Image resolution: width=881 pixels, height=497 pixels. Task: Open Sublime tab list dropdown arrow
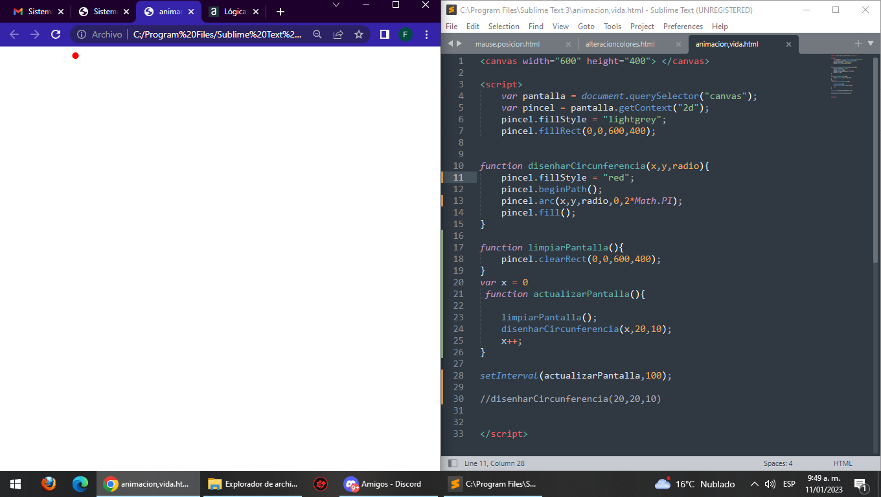(x=871, y=43)
